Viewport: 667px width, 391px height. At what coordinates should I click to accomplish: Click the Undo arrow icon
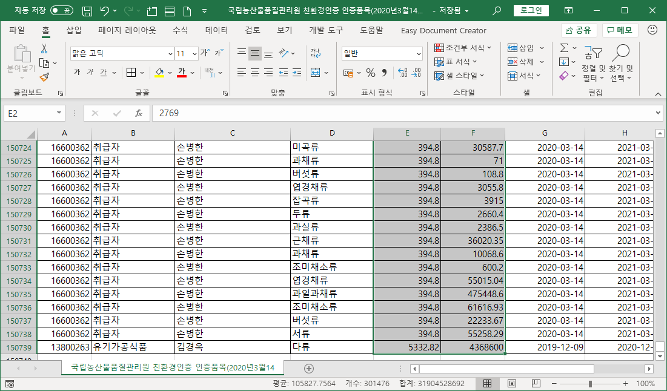point(104,11)
